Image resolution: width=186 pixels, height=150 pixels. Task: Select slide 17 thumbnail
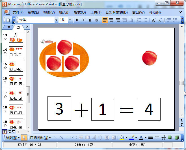pyautogui.click(x=16, y=95)
